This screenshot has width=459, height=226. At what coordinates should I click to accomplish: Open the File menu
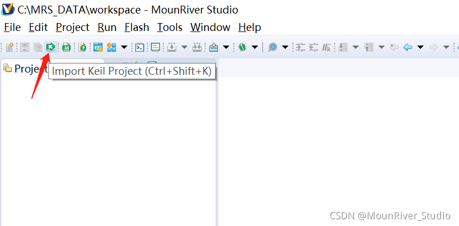[x=12, y=28]
